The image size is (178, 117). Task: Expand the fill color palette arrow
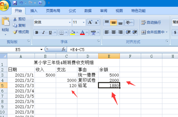pos(77,32)
